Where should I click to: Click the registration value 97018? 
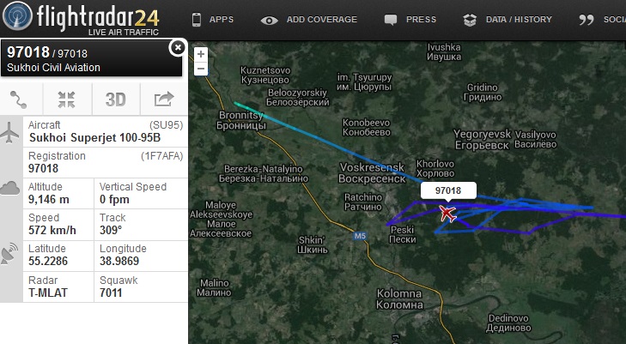(43, 169)
